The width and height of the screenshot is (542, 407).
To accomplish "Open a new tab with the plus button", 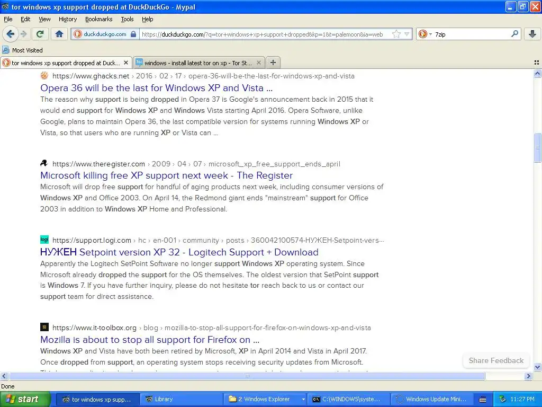I will click(x=273, y=63).
